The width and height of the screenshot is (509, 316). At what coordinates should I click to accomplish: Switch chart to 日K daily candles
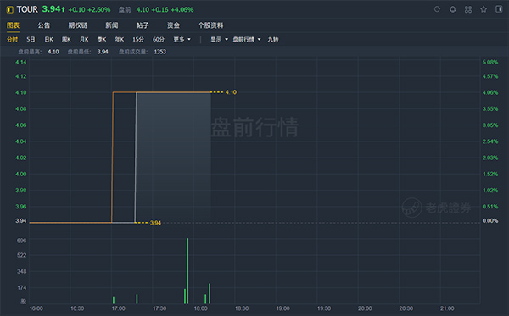coord(48,40)
